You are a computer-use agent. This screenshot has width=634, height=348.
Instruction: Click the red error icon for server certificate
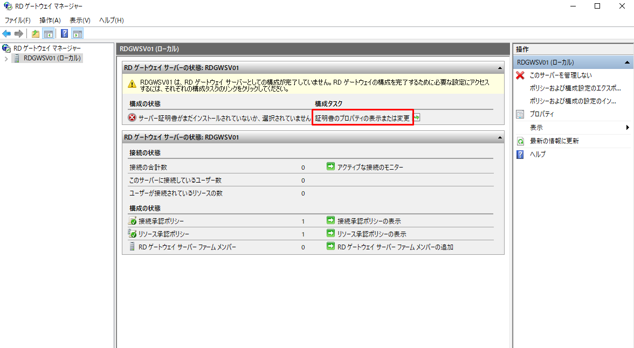coord(132,117)
